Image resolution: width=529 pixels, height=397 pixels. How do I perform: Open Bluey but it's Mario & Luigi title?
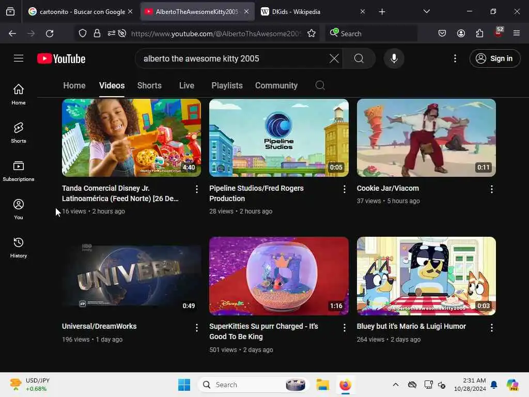pyautogui.click(x=411, y=327)
